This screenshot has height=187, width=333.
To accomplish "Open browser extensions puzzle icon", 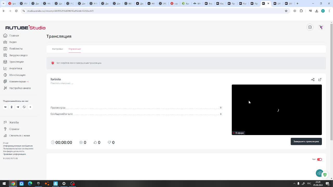I will tap(301, 11).
